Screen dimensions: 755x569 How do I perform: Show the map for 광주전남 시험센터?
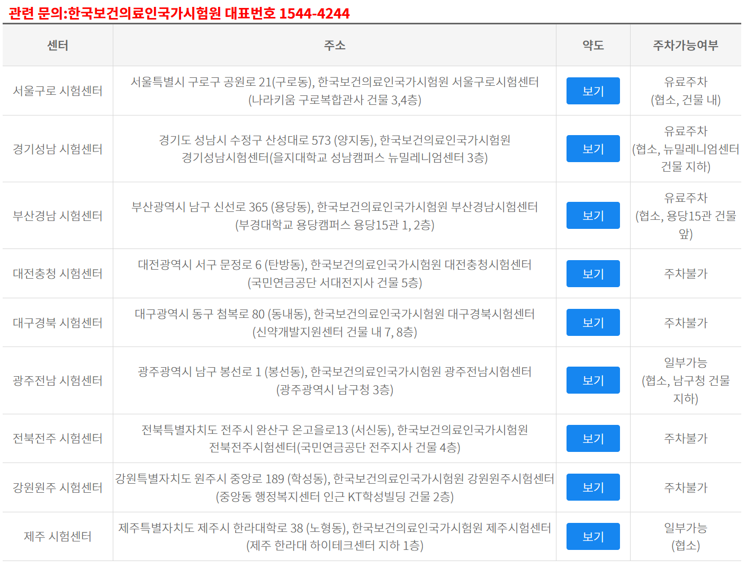click(x=592, y=380)
